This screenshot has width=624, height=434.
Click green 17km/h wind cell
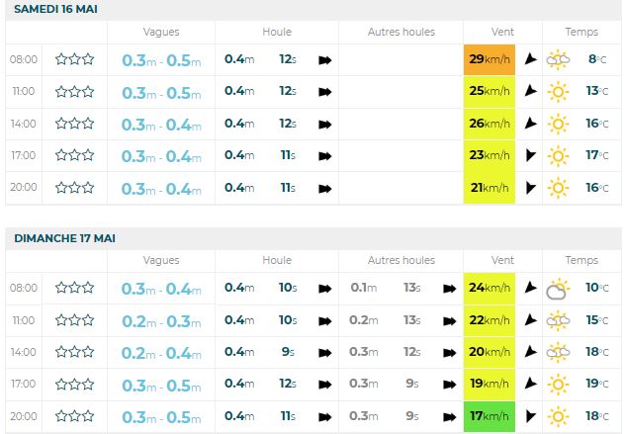coord(490,416)
